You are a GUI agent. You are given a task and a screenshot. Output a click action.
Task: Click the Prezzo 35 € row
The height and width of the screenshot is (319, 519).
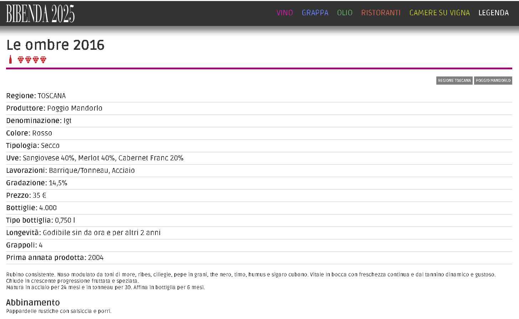tap(26, 196)
